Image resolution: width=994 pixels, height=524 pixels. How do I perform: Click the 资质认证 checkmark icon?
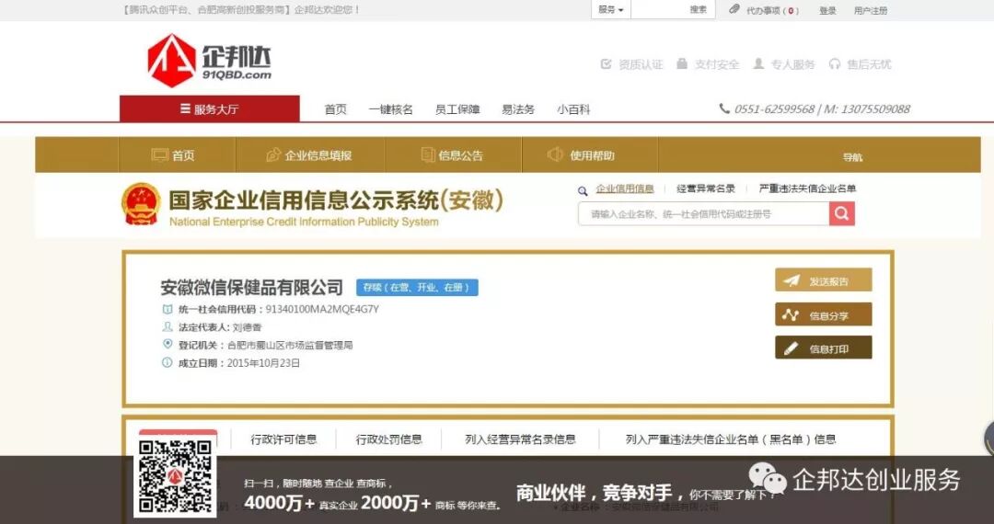(606, 64)
